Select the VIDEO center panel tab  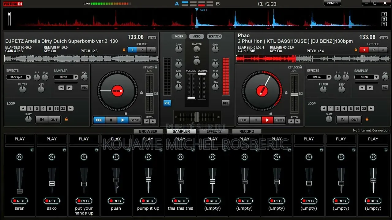(197, 36)
